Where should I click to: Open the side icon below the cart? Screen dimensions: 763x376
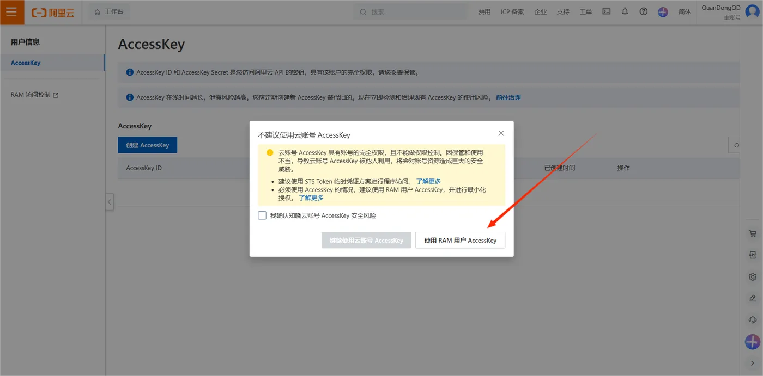pos(753,255)
